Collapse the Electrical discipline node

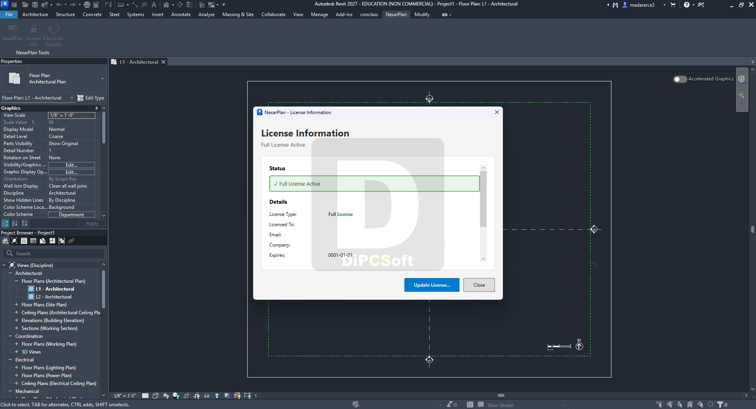coord(10,360)
